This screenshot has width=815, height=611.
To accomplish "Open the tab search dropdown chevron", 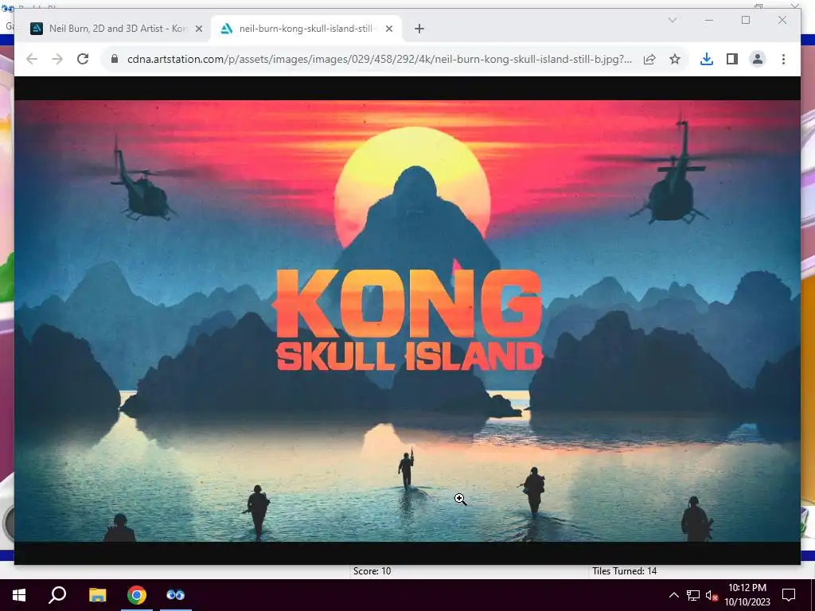I will (672, 20).
